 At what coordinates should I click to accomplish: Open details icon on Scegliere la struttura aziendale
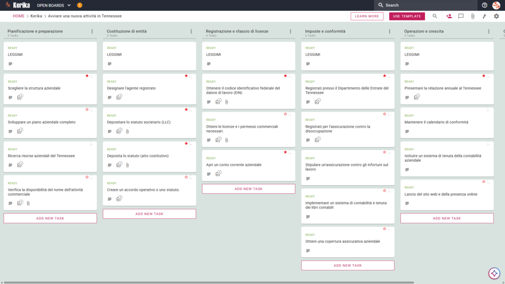coord(10,98)
